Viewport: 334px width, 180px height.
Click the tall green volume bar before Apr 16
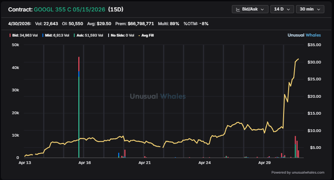click(79, 117)
